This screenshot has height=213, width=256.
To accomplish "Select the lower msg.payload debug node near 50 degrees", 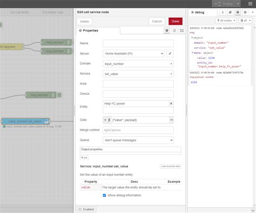I will 55,51.
